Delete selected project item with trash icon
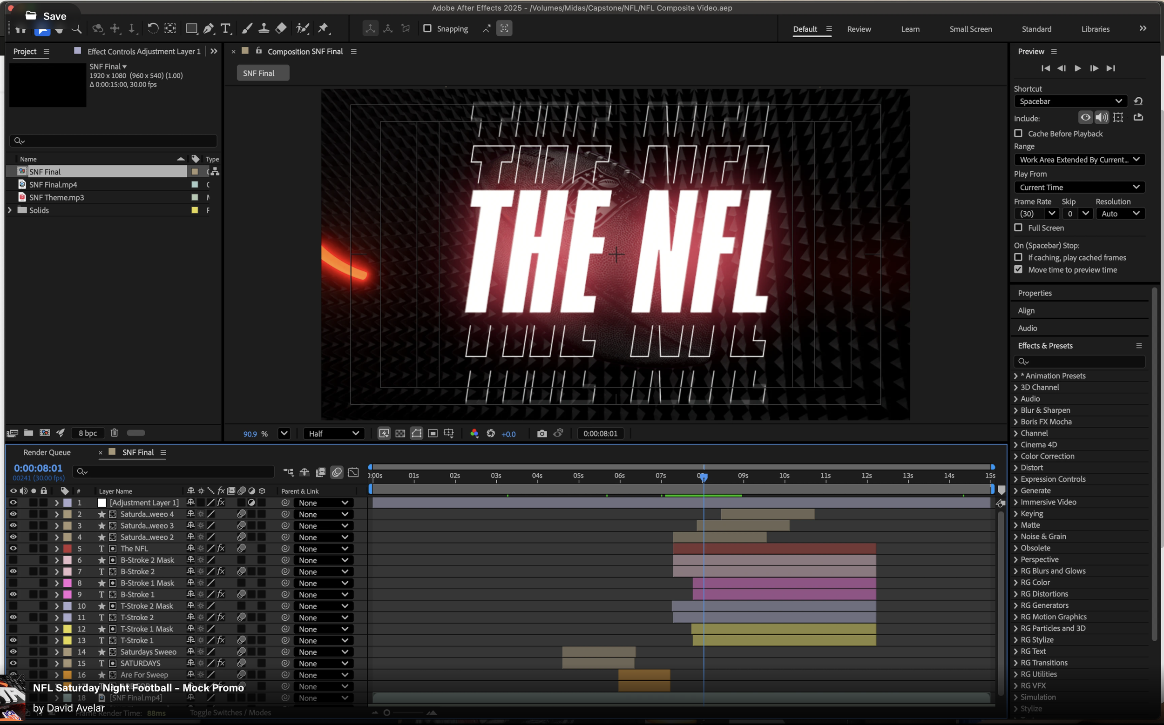This screenshot has height=725, width=1164. point(114,433)
